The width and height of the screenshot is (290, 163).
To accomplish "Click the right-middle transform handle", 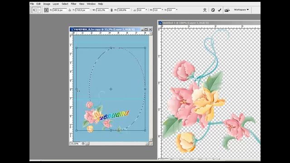I will click(145, 89).
